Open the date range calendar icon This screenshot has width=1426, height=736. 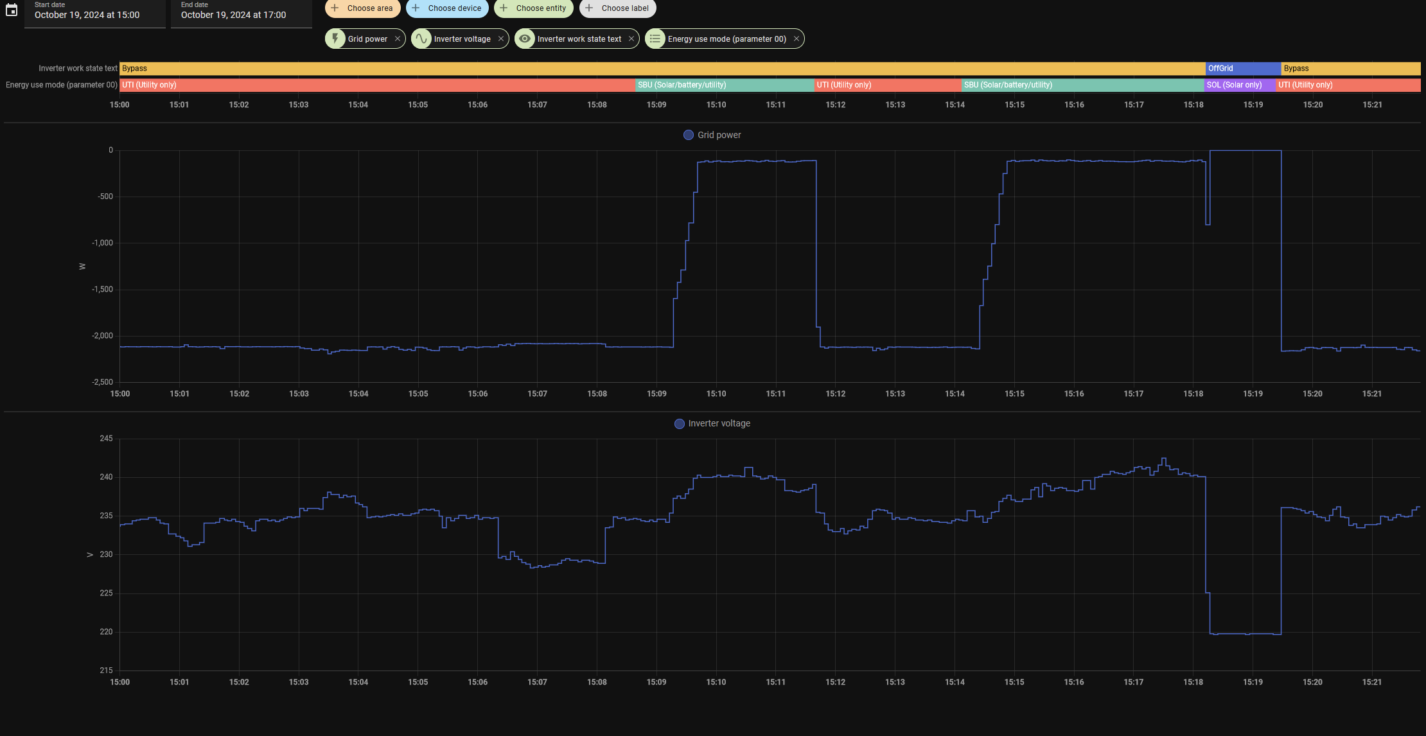(12, 10)
